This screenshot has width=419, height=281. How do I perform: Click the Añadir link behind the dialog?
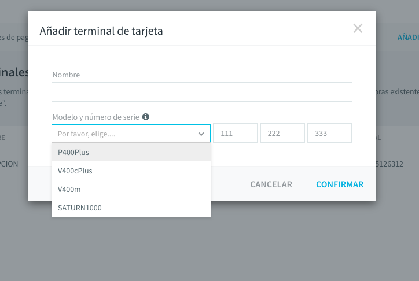[x=408, y=37]
